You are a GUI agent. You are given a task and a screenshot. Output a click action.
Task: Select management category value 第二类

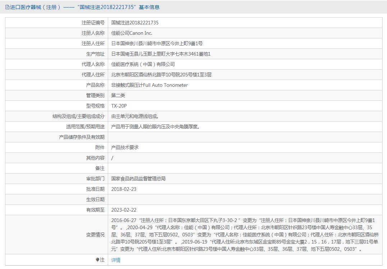pos(118,95)
